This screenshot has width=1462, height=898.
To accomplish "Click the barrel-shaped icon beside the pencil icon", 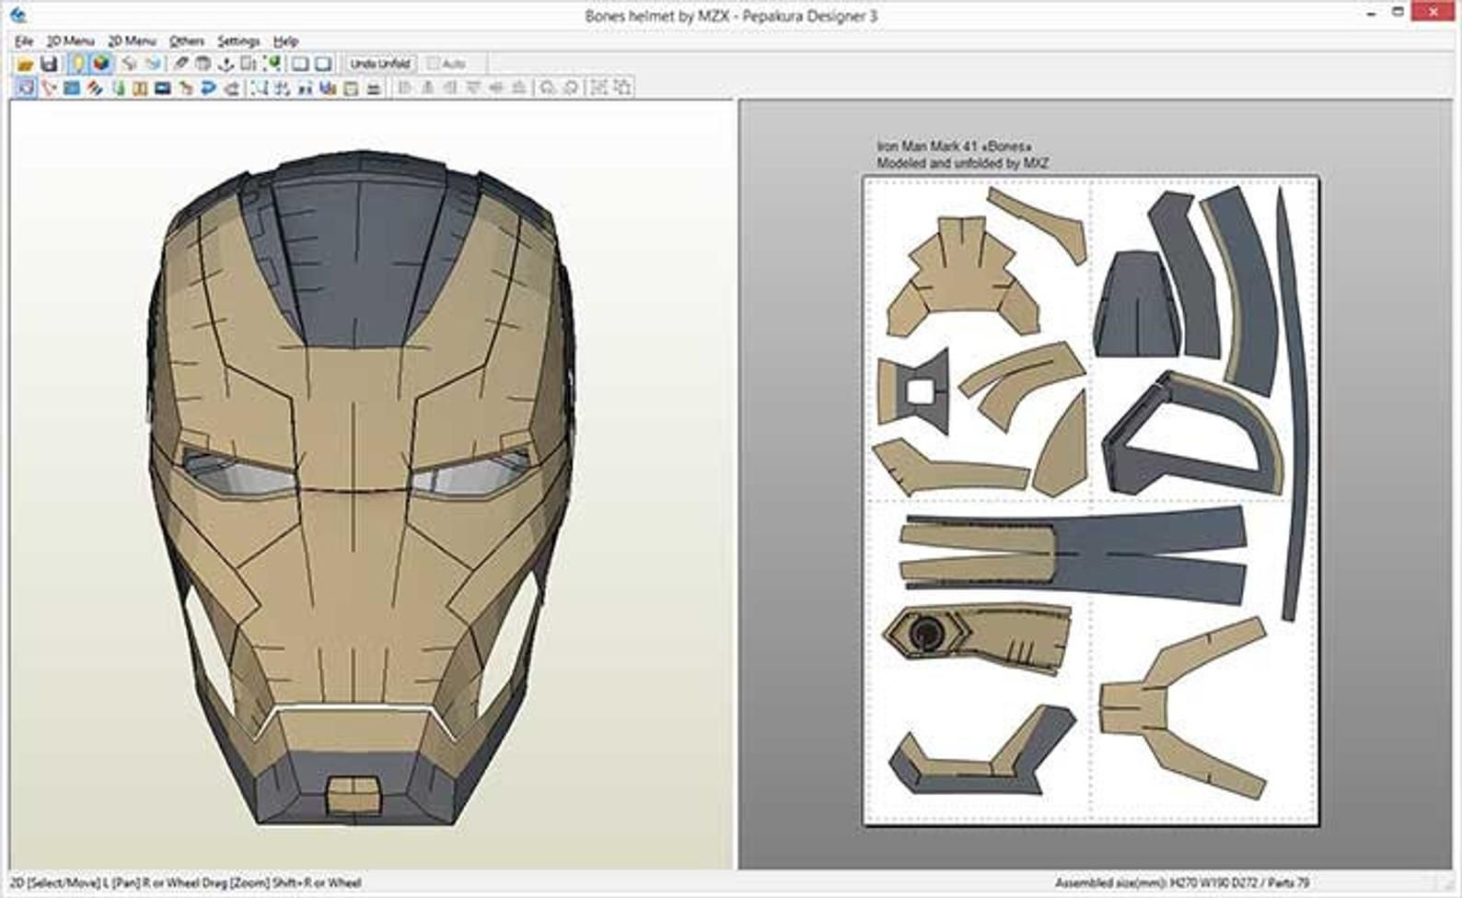I will pos(203,64).
